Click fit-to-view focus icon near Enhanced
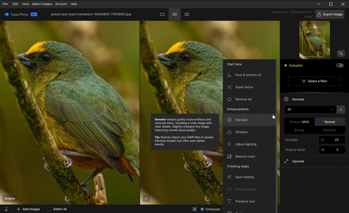349x213 pixels. [194, 209]
